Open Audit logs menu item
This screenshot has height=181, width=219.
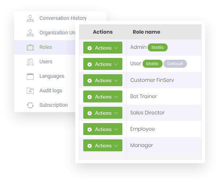tap(51, 90)
